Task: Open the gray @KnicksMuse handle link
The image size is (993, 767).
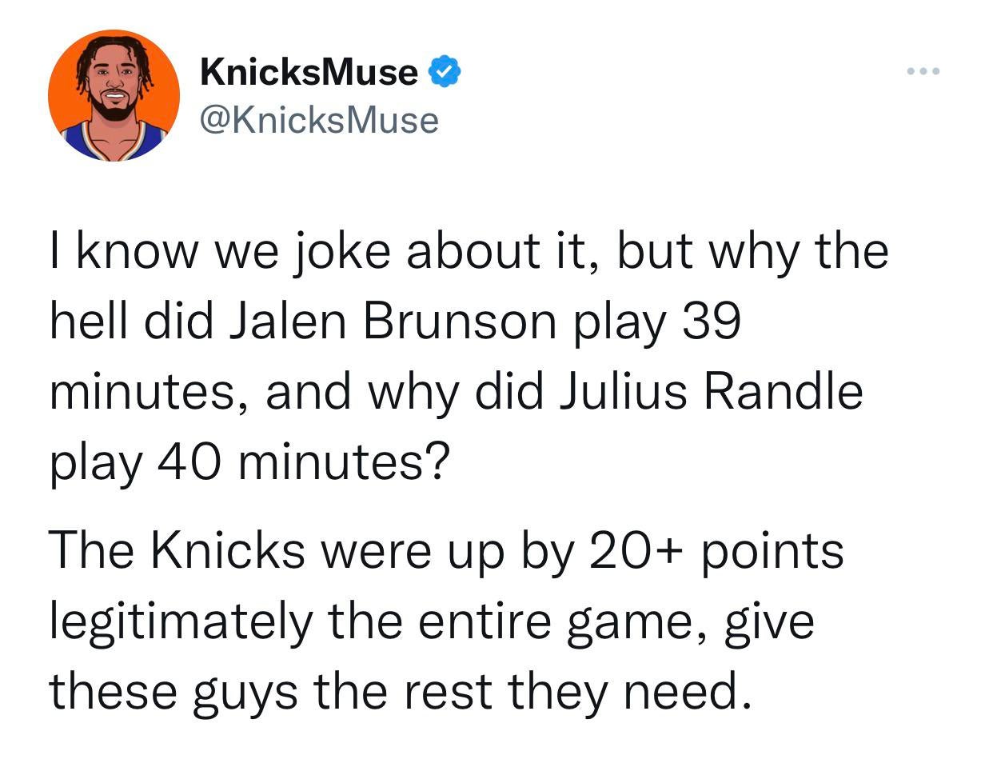Action: pyautogui.click(x=320, y=120)
